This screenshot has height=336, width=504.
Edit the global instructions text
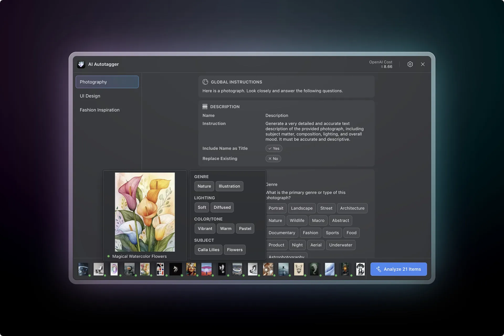(272, 91)
